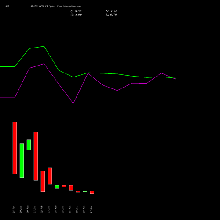The image size is (220, 220).
Task: Click the chart title mentioning CE Option
Action: (x=55, y=7)
